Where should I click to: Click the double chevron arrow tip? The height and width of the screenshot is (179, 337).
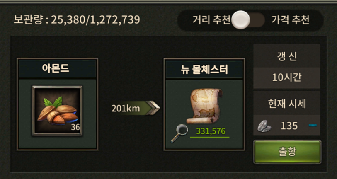point(154,108)
